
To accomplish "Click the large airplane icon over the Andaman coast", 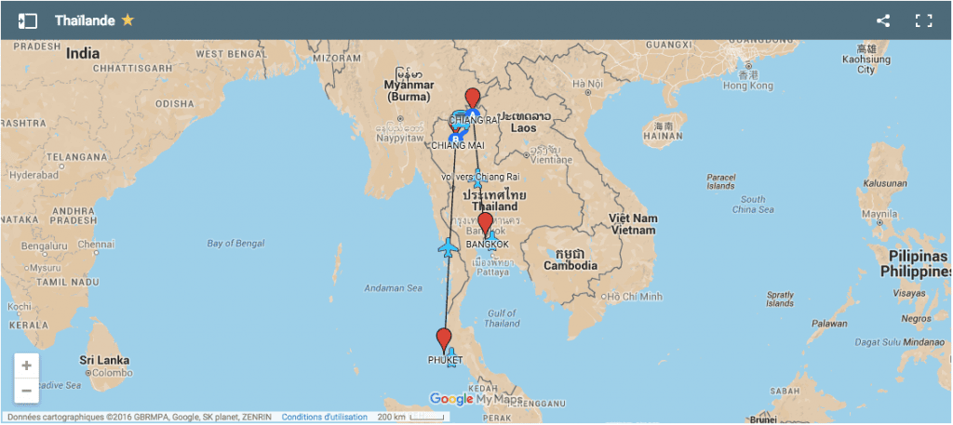I will [x=448, y=247].
